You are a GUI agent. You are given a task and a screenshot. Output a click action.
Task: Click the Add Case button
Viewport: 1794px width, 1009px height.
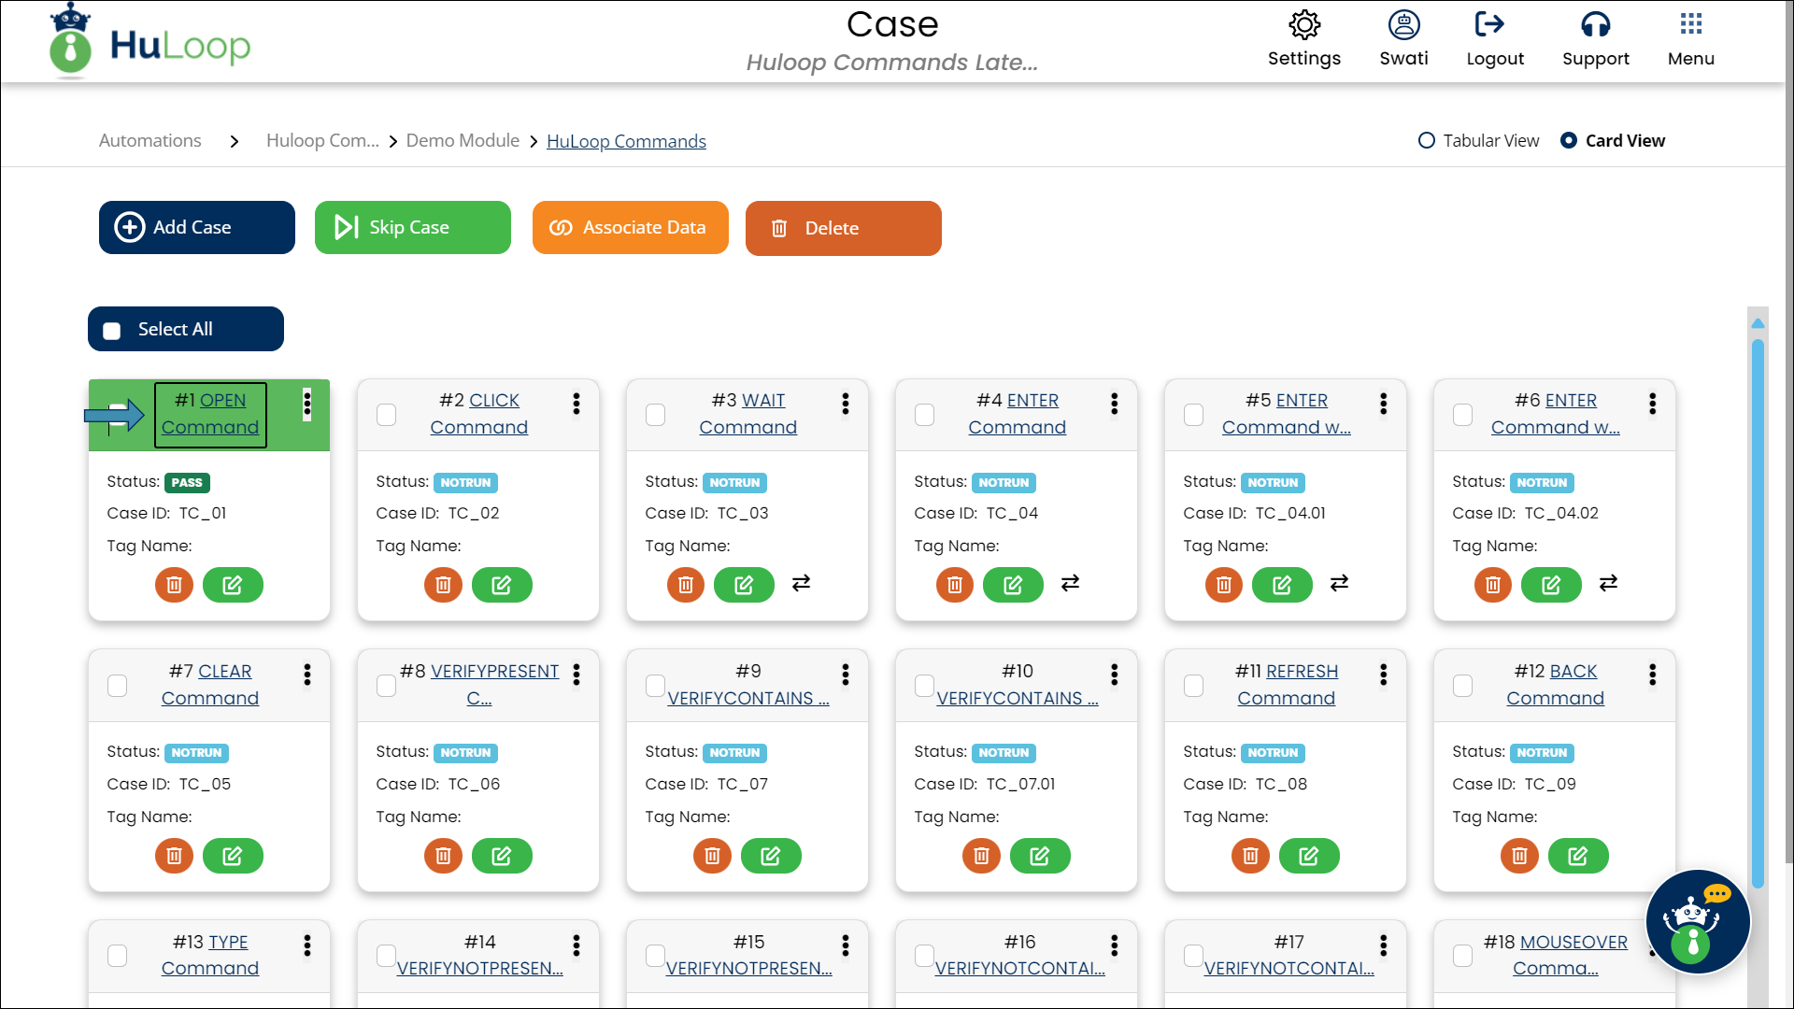[197, 227]
